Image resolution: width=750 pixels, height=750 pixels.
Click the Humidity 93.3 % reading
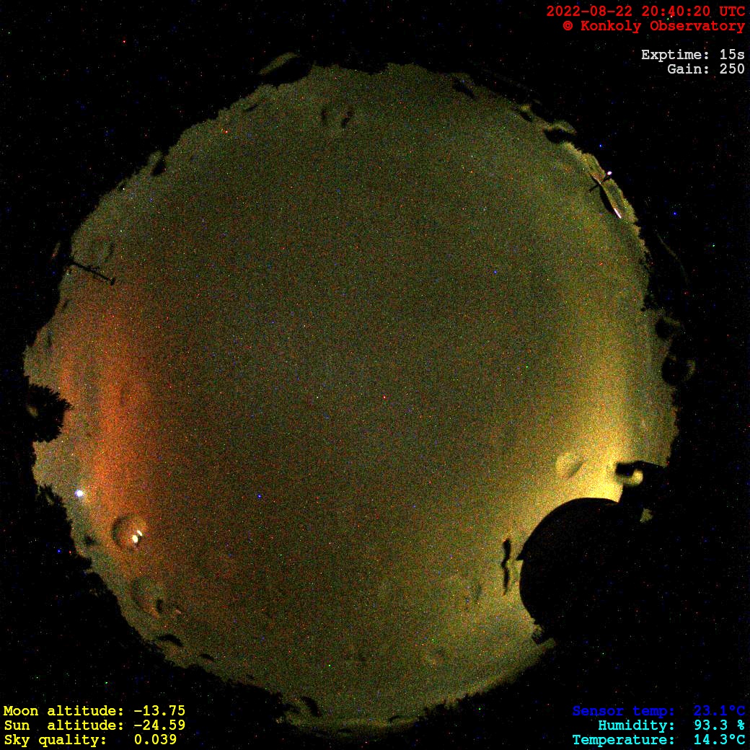671,725
